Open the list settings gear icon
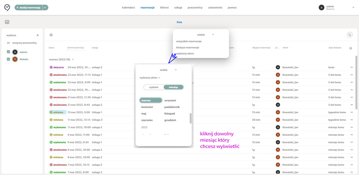Image resolution: width=359 pixels, height=175 pixels. point(51,35)
